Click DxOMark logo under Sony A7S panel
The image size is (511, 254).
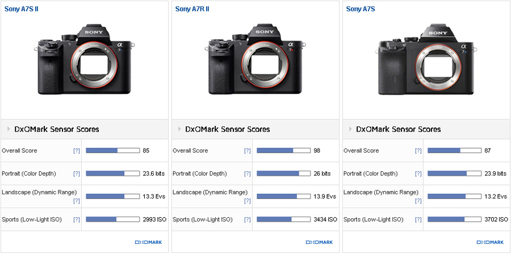point(489,242)
